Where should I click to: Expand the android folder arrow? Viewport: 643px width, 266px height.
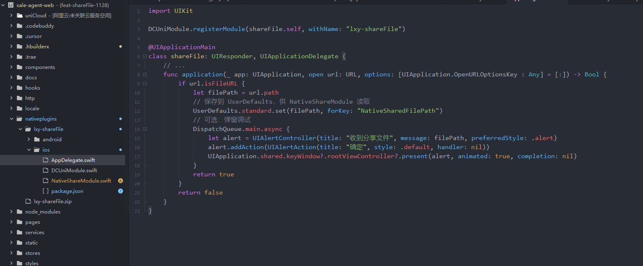click(29, 140)
